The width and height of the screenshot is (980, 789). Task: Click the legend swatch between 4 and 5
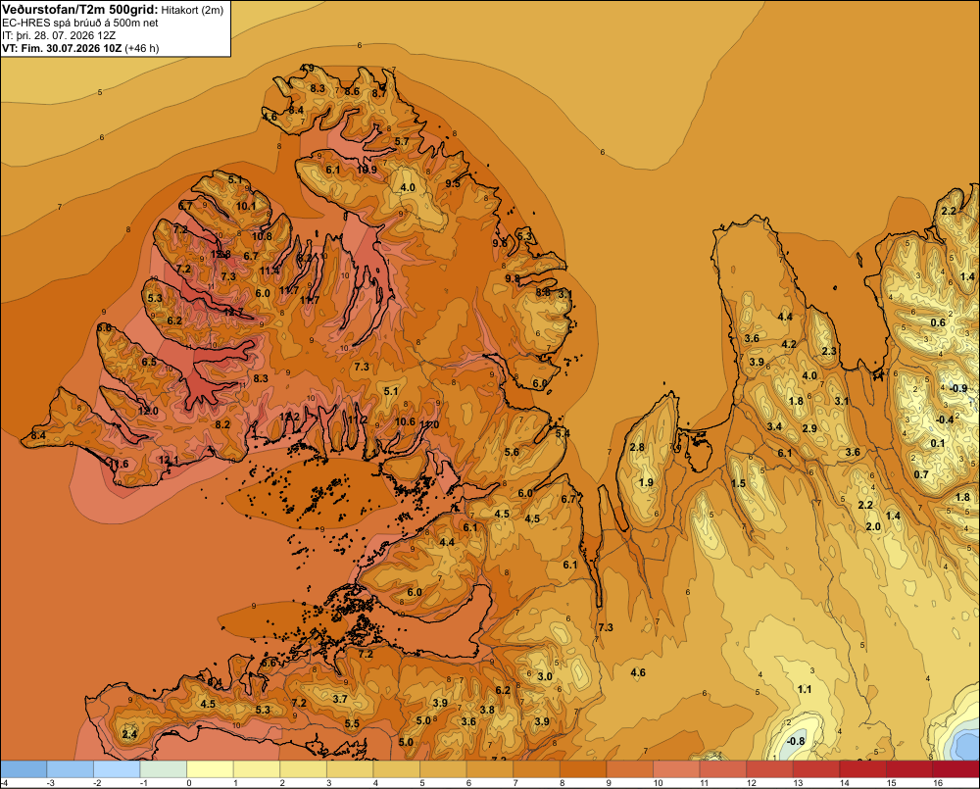(396, 769)
